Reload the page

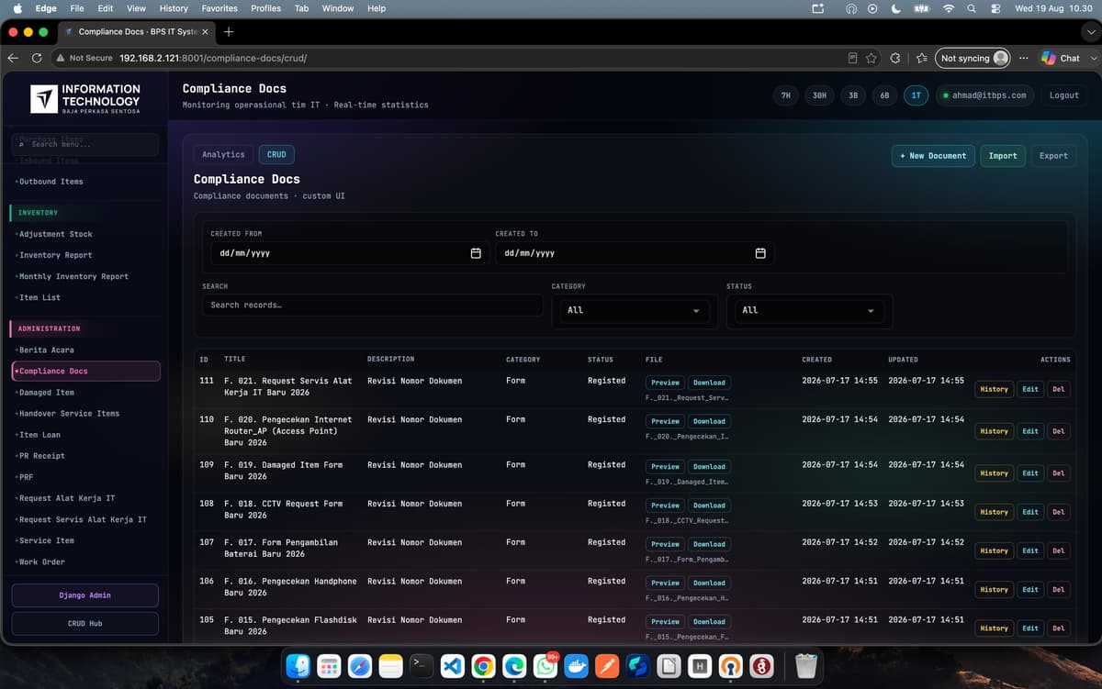pos(37,58)
